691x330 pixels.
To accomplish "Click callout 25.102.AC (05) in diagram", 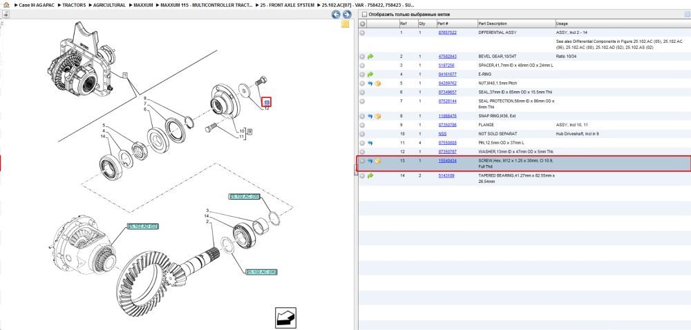I will coord(244,196).
